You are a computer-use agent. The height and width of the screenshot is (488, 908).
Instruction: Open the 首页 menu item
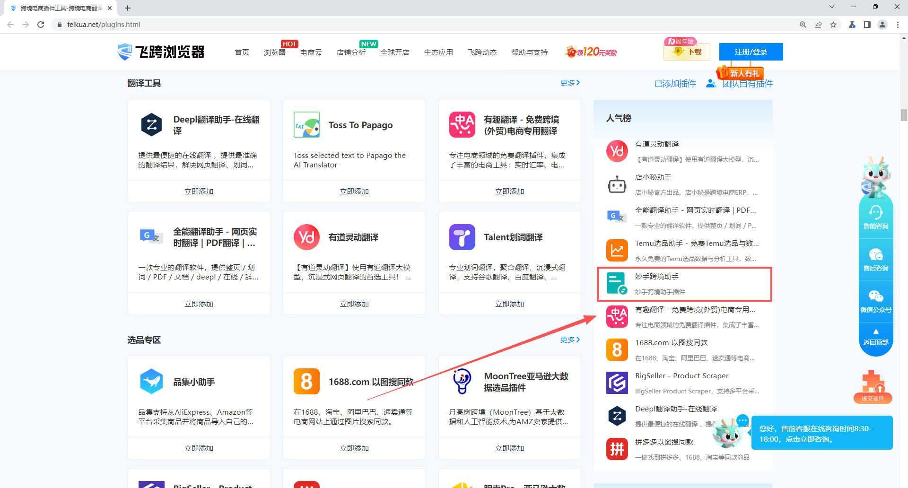coord(242,52)
